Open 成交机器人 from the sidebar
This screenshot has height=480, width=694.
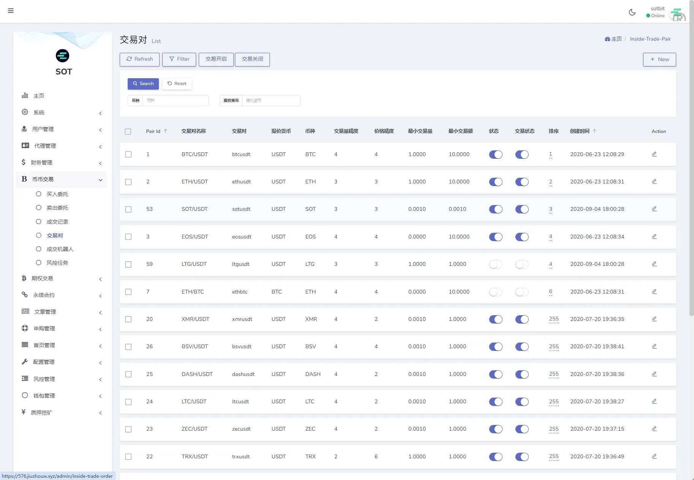[x=60, y=249]
